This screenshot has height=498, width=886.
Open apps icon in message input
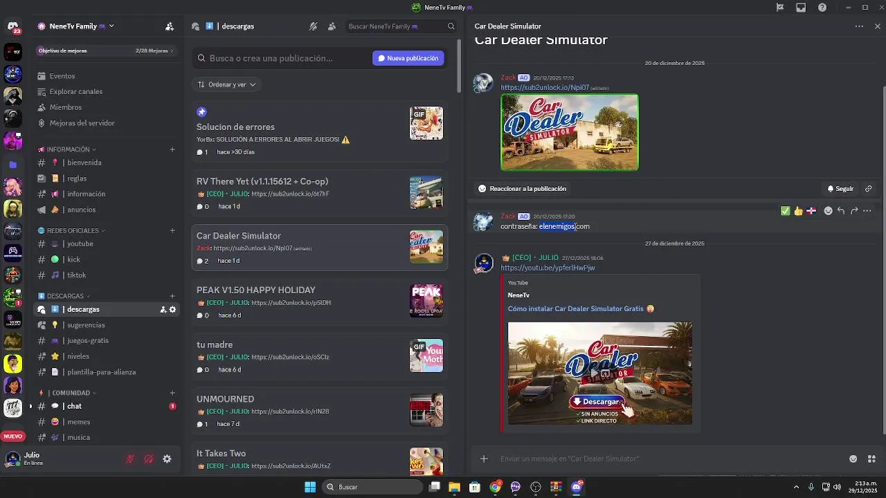(871, 459)
